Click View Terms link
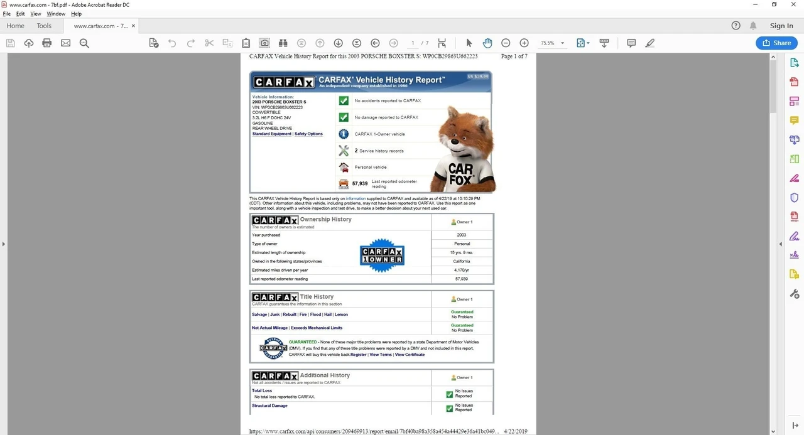Screen dimensions: 804x435 coord(381,355)
